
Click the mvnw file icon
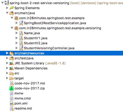(12, 93)
